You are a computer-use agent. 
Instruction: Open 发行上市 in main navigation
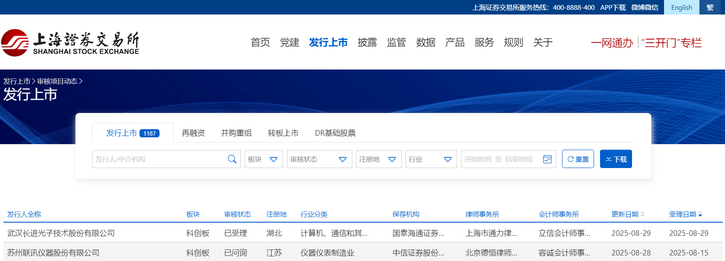pyautogui.click(x=328, y=43)
